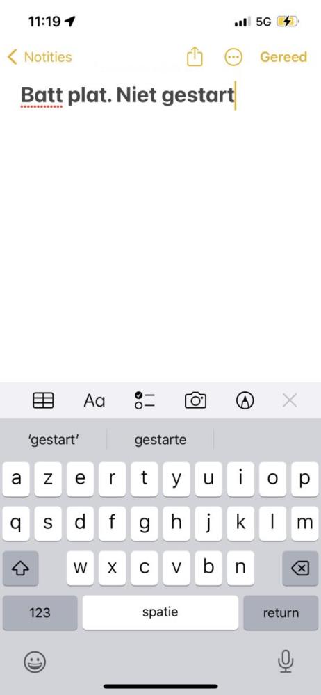Toggle the shift key
Image resolution: width=321 pixels, height=695 pixels.
20,569
